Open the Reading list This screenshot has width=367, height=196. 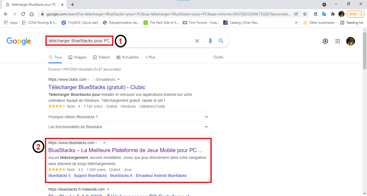[352, 23]
